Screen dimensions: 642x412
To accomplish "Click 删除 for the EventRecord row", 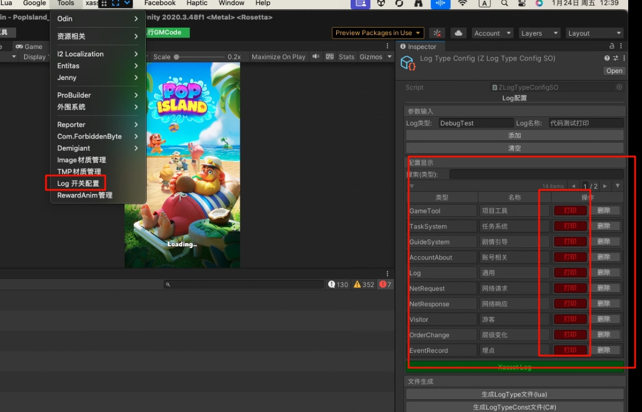I will point(604,350).
